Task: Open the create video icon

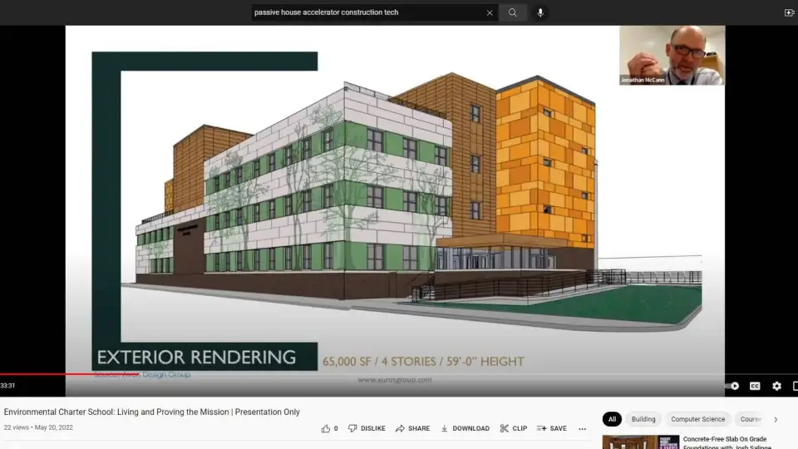Action: (x=789, y=12)
